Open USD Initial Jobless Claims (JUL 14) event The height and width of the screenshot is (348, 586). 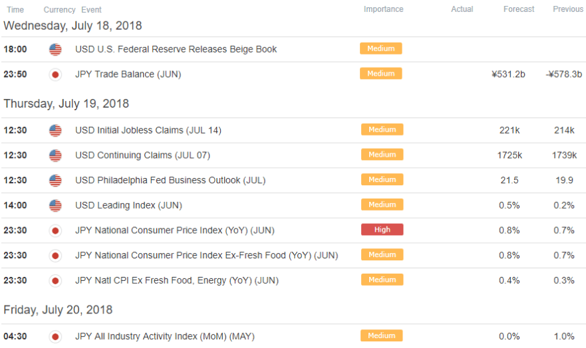[x=148, y=130]
